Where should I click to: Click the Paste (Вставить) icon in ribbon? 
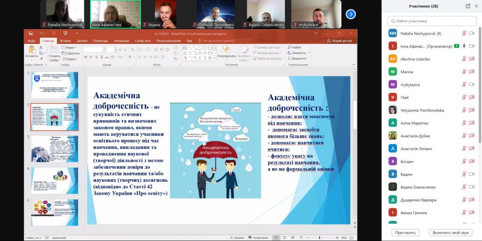click(31, 50)
